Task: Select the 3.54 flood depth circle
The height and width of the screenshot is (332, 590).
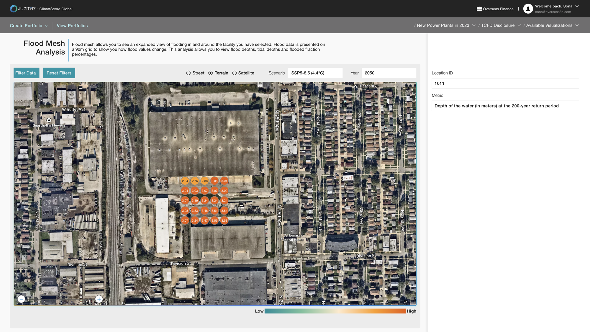Action: click(x=224, y=211)
